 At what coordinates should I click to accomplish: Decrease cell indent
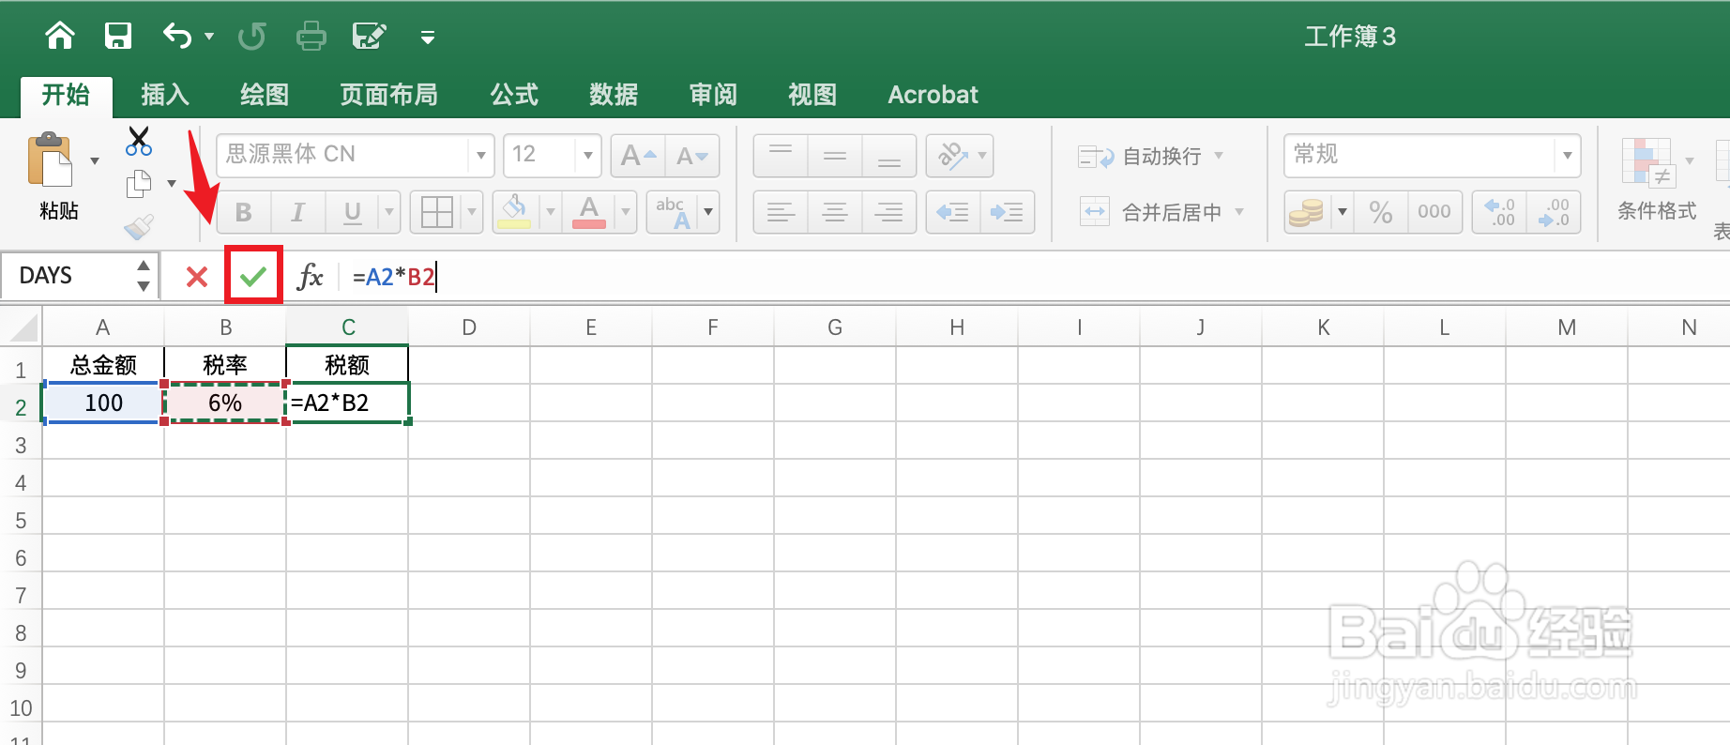tap(953, 212)
